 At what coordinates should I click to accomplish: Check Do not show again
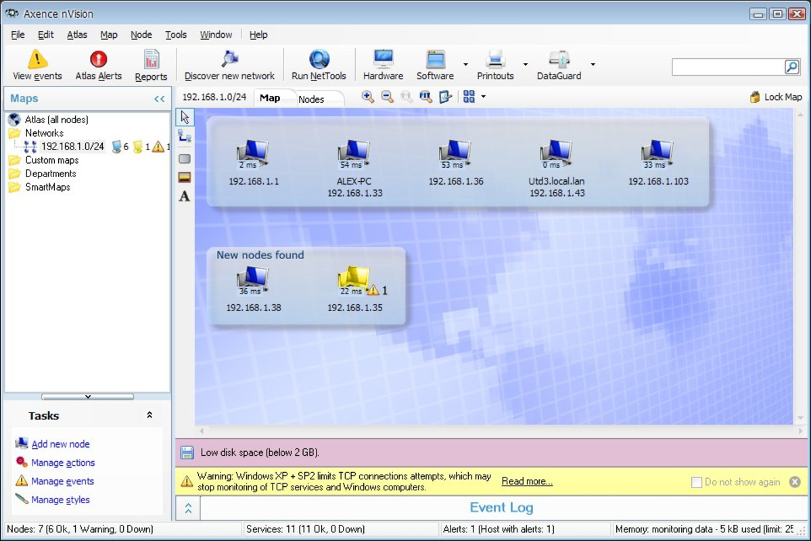(x=697, y=482)
